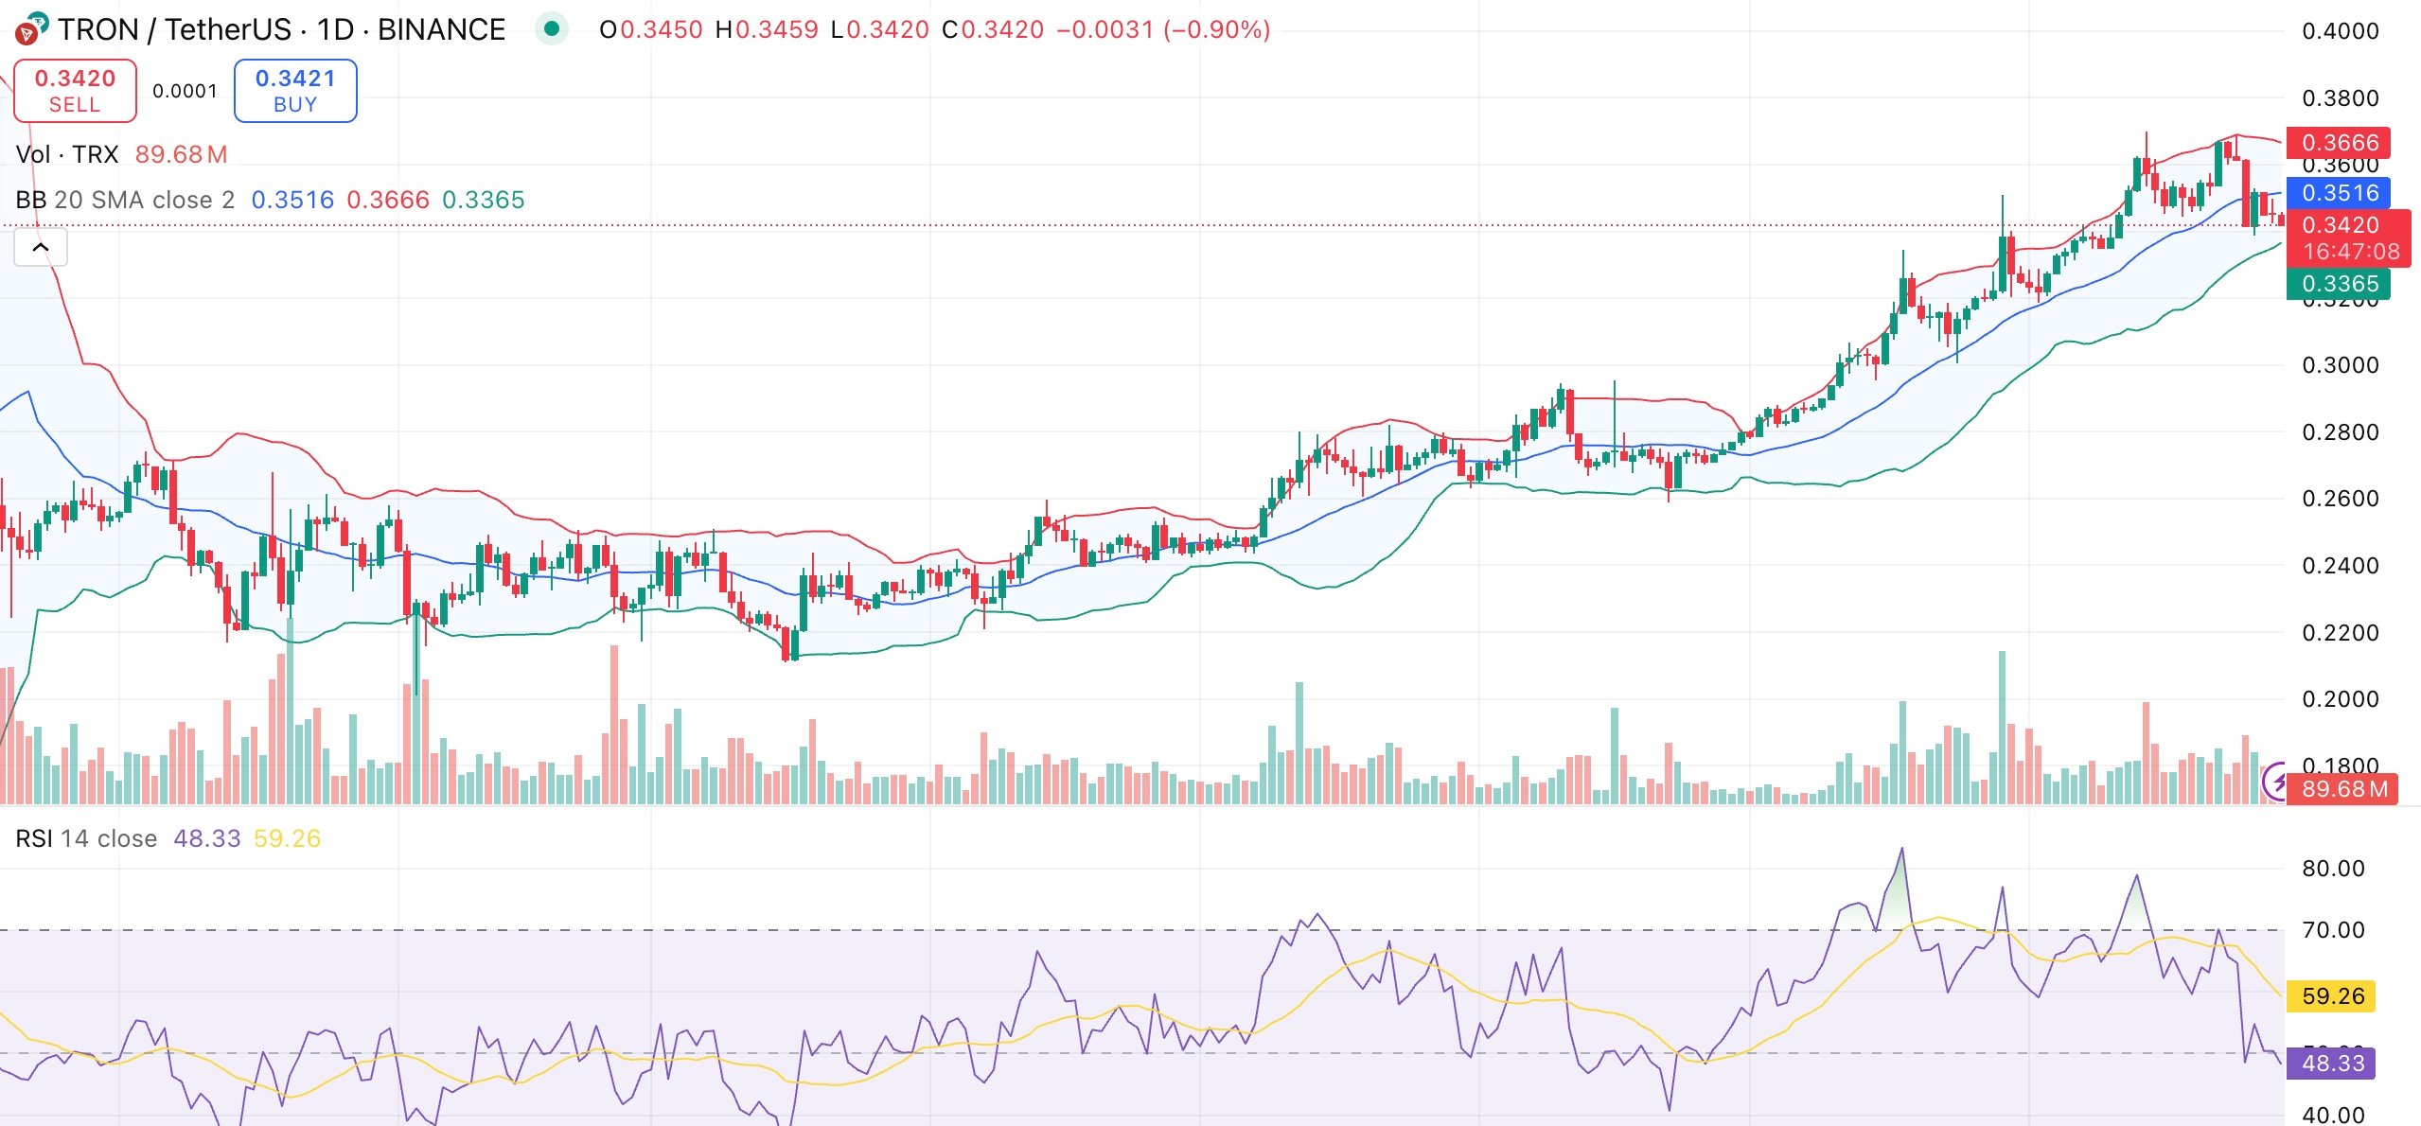Click the red 0.3666 upper band price tag

point(2339,143)
